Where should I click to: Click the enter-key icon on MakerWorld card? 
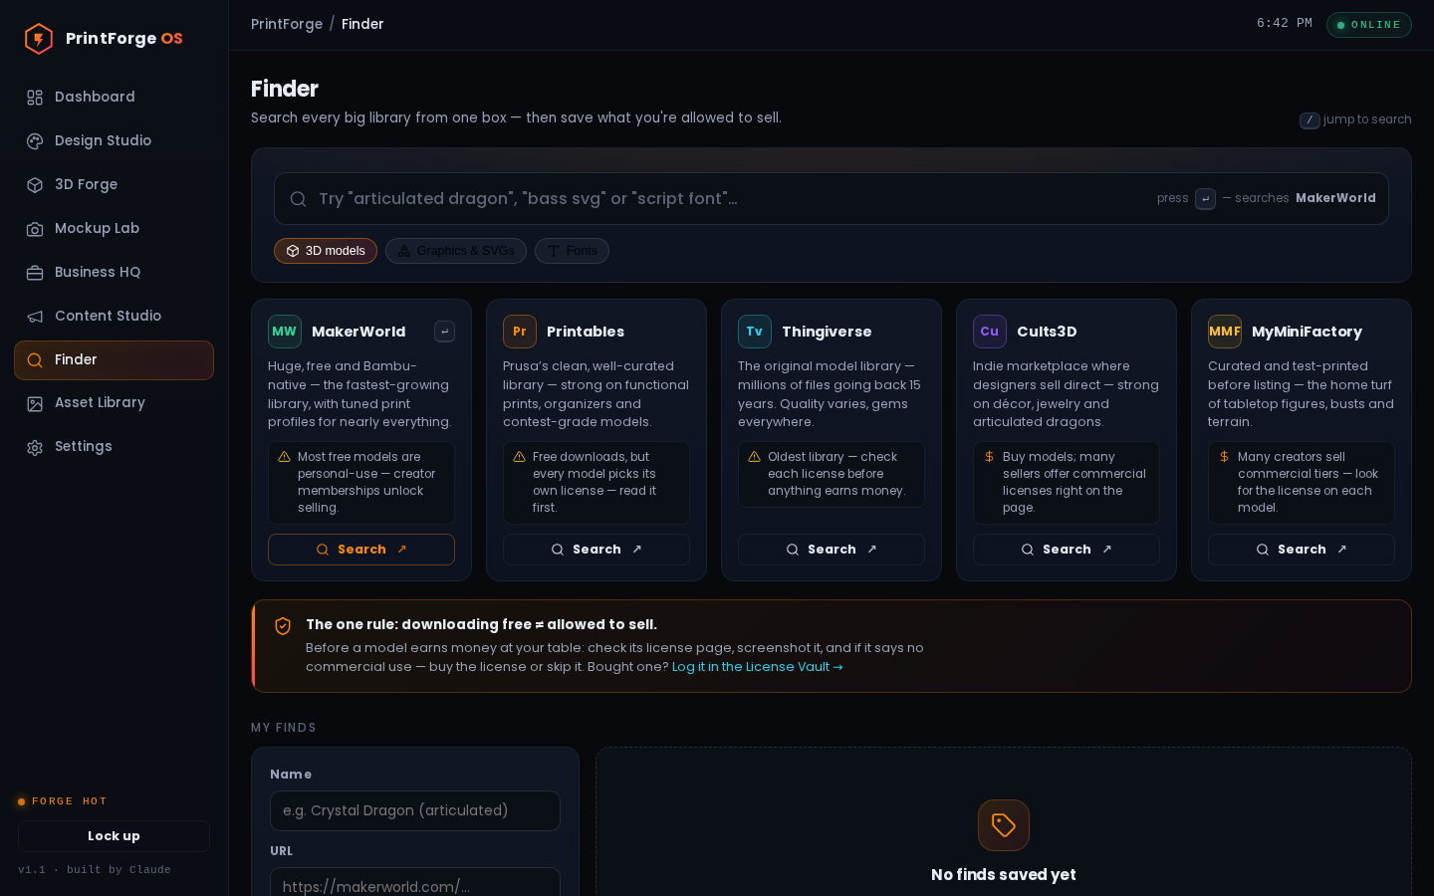[x=445, y=332]
